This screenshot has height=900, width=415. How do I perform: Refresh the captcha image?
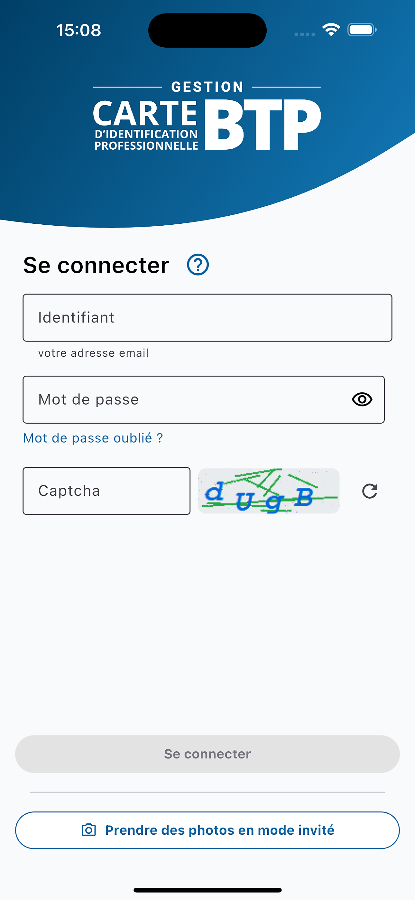coord(370,491)
